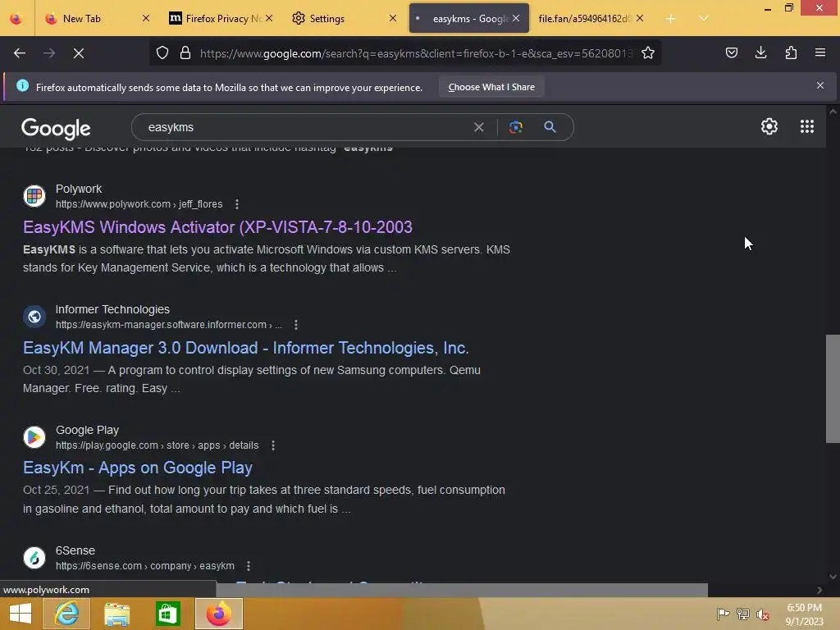Open EasyKM Manager 3.0 Download link
The image size is (840, 630).
coord(246,348)
